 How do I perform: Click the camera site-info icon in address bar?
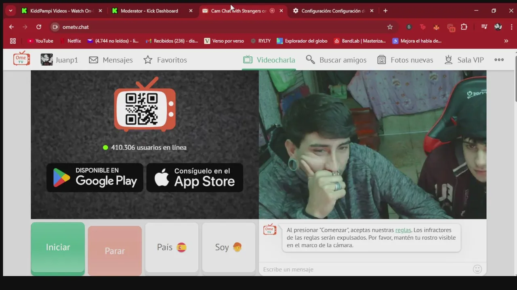(55, 27)
